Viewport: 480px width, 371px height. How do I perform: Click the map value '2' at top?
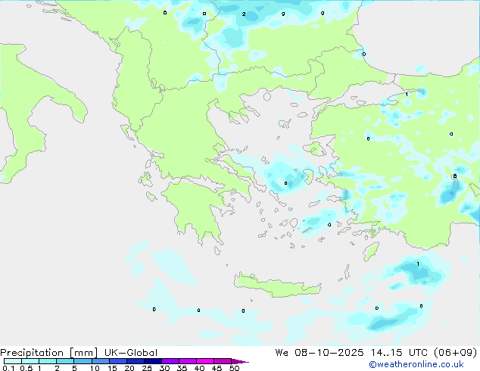244,14
